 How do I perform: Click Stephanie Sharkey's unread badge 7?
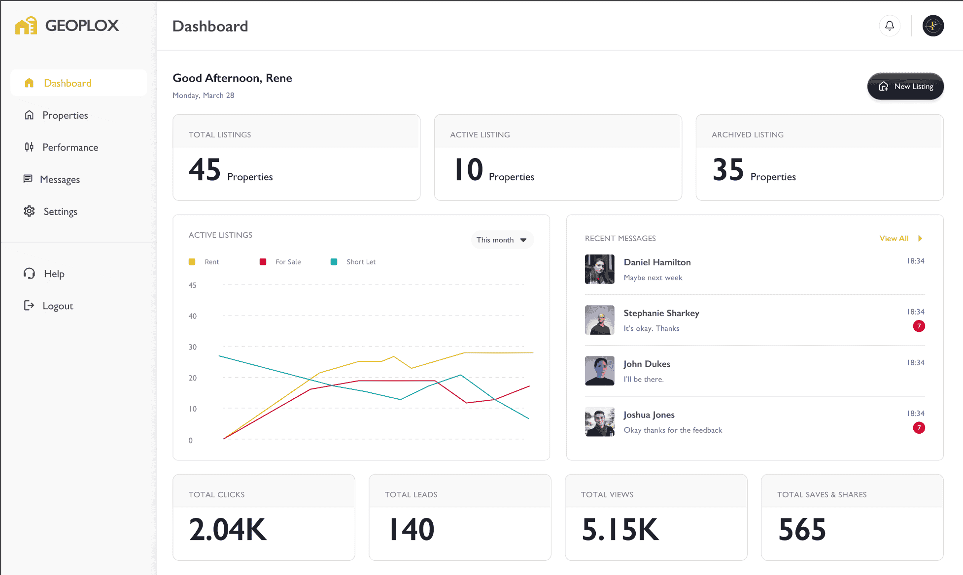(x=919, y=326)
